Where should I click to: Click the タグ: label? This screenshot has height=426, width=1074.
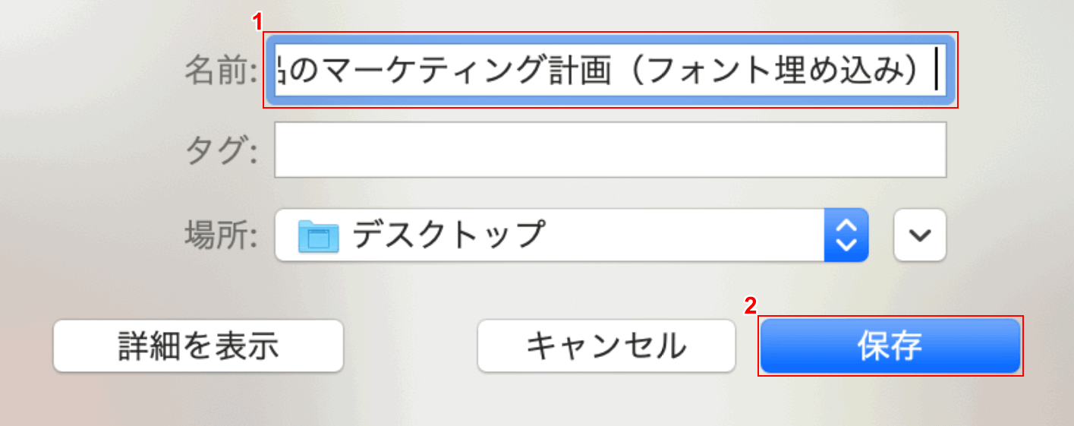[222, 150]
